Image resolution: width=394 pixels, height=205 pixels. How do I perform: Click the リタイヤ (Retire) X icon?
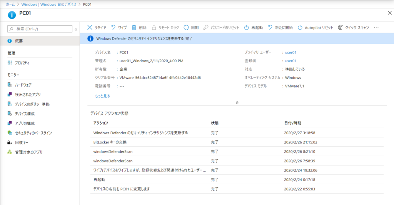click(x=90, y=27)
